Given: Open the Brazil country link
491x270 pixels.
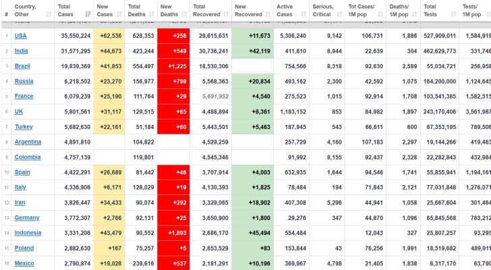Looking at the screenshot, I should 22,66.
